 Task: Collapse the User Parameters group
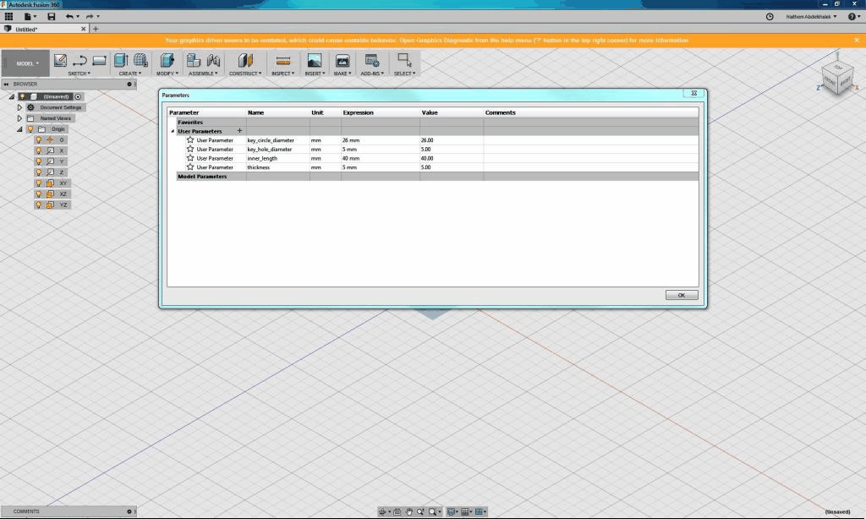pyautogui.click(x=173, y=131)
